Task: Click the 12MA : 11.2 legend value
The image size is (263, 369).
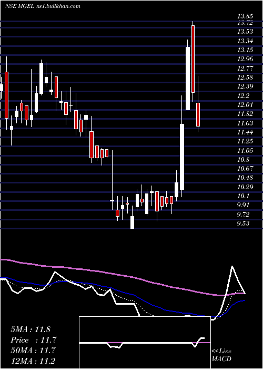Action: (33, 361)
